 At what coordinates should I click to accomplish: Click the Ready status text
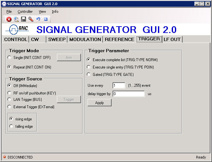(201, 157)
